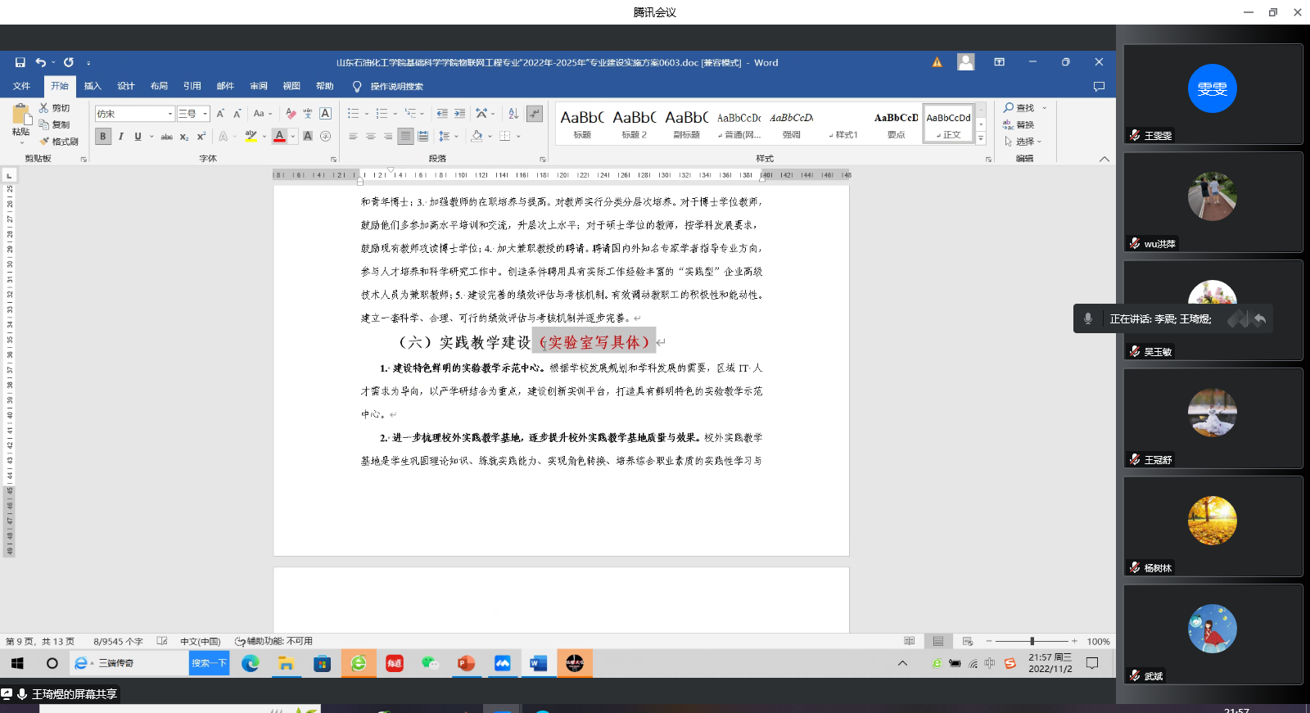1310x713 pixels.
Task: Toggle Italic formatting
Action: [120, 137]
